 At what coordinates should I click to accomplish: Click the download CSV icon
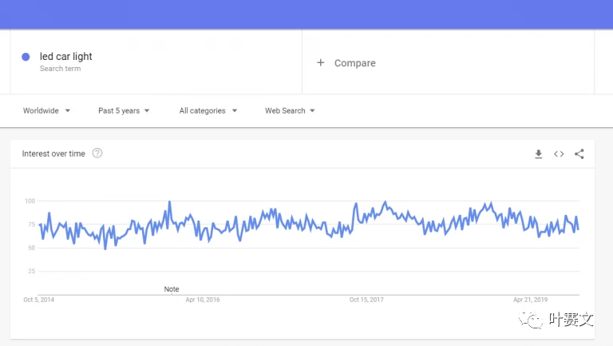tap(539, 154)
